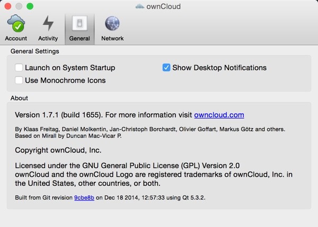Select the General switch icon tab
Image resolution: width=318 pixels, height=227 pixels.
point(79,29)
